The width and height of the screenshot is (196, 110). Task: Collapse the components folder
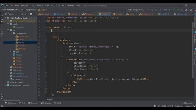coord(11,33)
